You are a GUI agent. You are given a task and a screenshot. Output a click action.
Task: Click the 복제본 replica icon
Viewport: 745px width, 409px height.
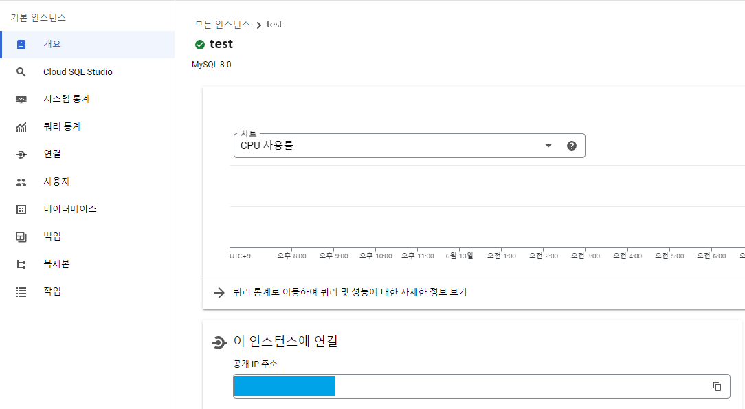tap(21, 265)
